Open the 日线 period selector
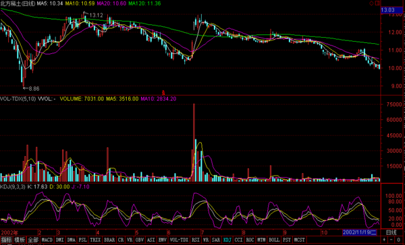Viewport: 405px width, 245px height. pos(391,232)
